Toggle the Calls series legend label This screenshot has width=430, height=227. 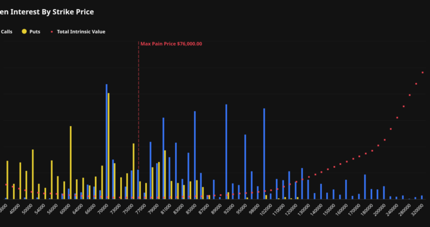[6, 32]
